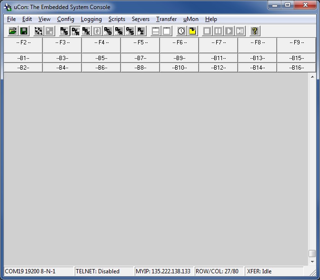This screenshot has height=280, width=320.
Task: Click the scroll down arrow of console
Action: [312, 261]
